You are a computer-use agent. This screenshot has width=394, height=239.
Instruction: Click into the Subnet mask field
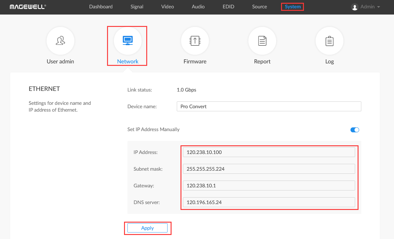click(x=268, y=169)
